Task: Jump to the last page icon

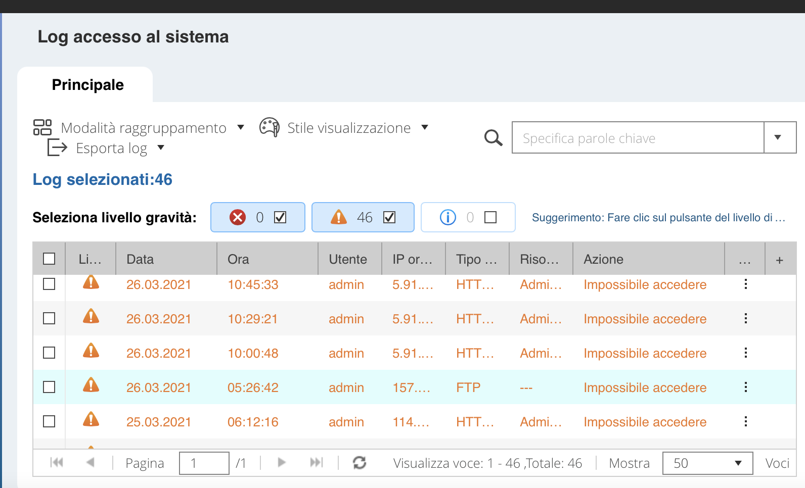Action: click(x=316, y=463)
